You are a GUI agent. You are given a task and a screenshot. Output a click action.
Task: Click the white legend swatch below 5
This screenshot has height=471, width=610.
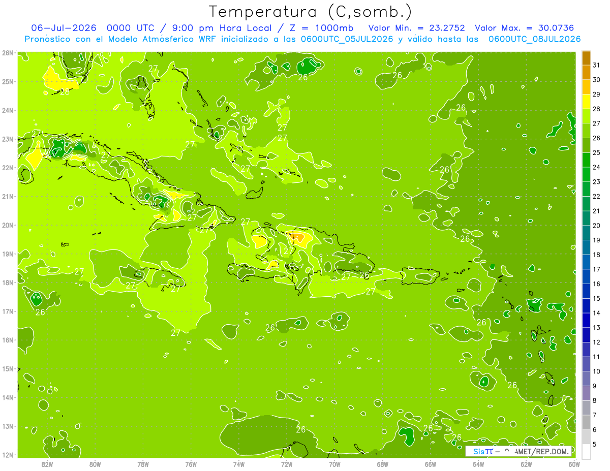click(x=586, y=451)
